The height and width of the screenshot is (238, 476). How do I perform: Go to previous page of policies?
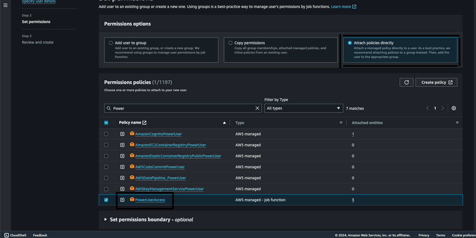(x=427, y=108)
